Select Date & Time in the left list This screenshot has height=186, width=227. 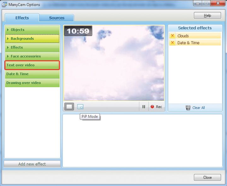(32, 74)
